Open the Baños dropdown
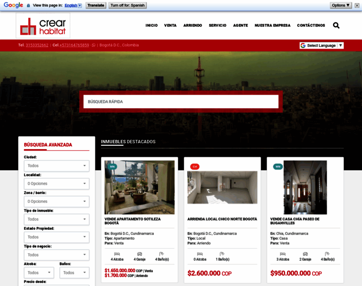The height and width of the screenshot is (286, 362). [74, 273]
